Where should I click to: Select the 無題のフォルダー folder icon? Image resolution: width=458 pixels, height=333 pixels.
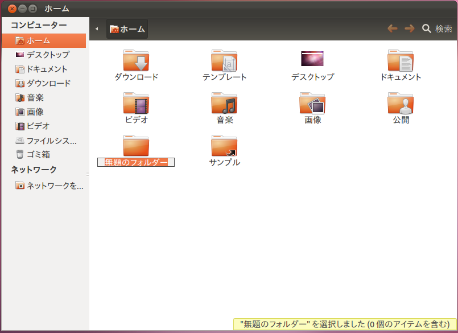click(x=136, y=146)
